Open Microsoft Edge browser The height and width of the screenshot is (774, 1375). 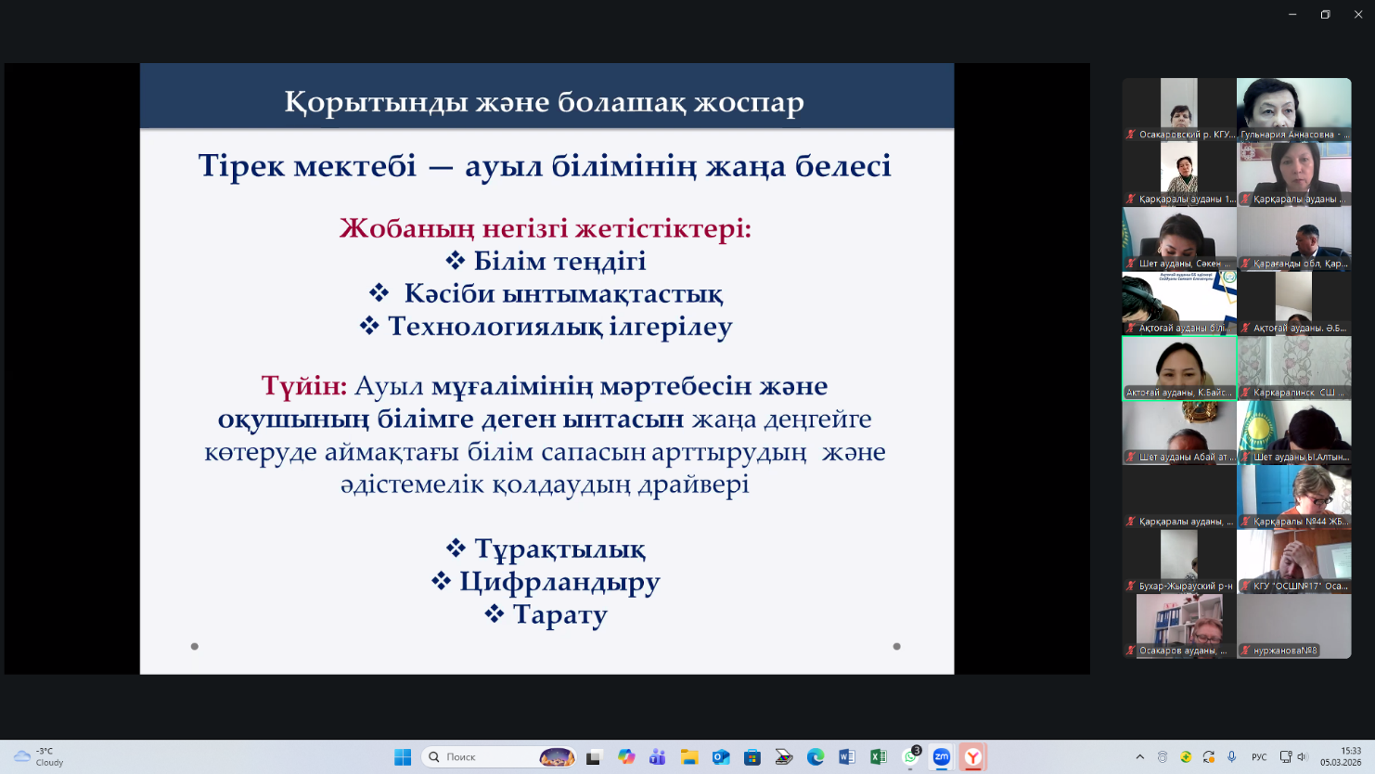tap(815, 757)
